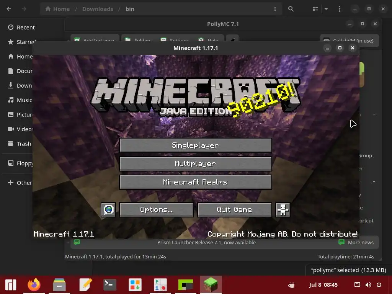Image resolution: width=392 pixels, height=294 pixels.
Task: Toggle list/grid view in file manager
Action: click(x=315, y=9)
